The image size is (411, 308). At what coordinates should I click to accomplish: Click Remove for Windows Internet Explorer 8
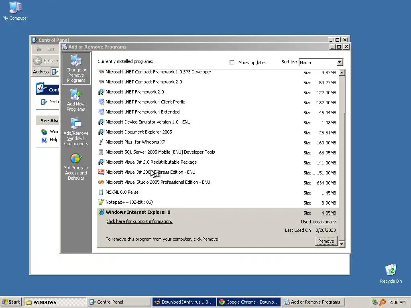[326, 241]
